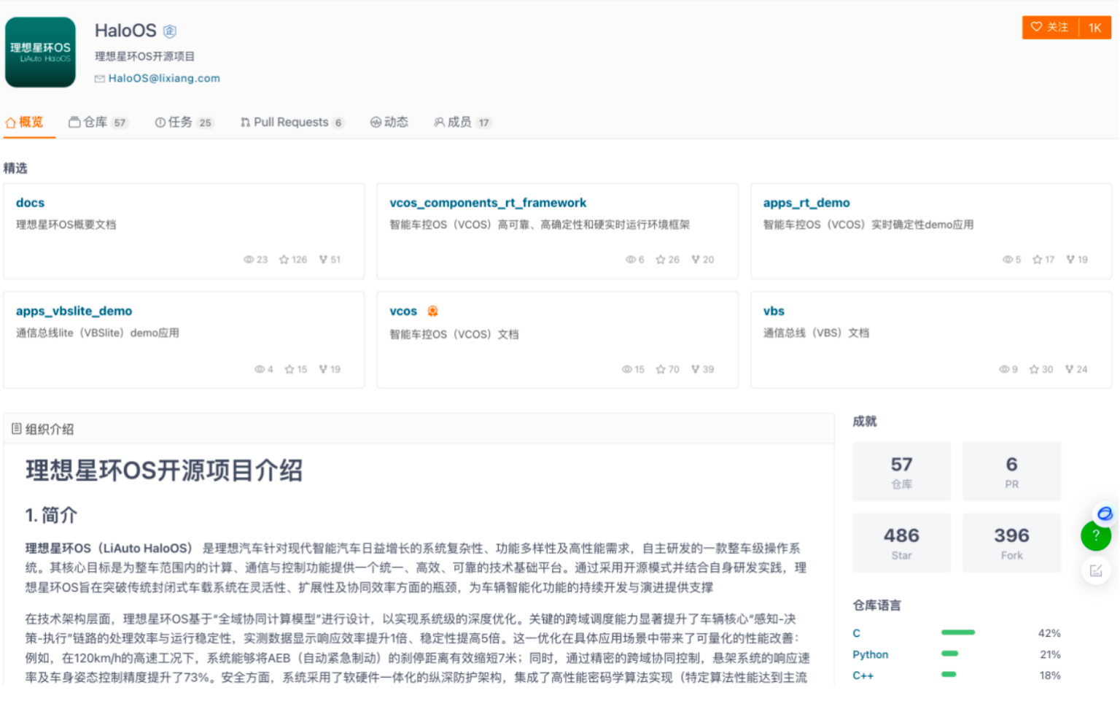
Task: Open the 成员 members tab
Action: coord(462,122)
